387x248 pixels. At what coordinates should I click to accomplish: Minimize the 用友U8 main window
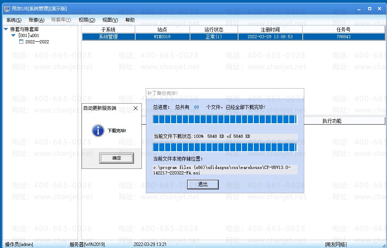359,9
